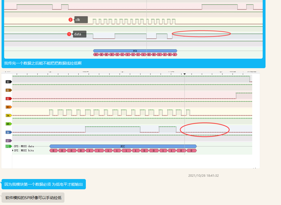Viewport: 281px width, 205px height.
Task: Click the green SPI analyzer label
Action: click(8, 146)
